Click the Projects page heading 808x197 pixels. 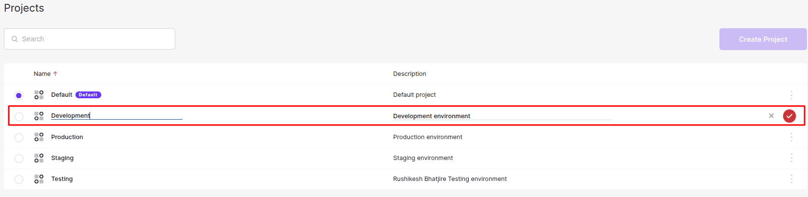pyautogui.click(x=24, y=8)
